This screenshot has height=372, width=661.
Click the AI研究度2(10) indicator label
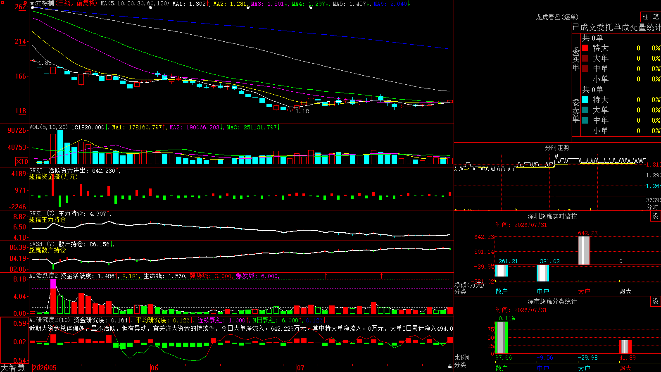[x=50, y=320]
